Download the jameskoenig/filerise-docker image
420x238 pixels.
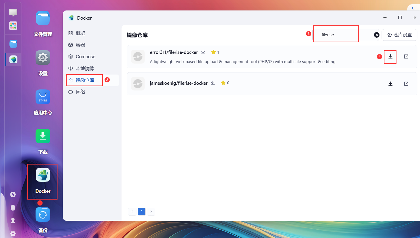coord(390,84)
